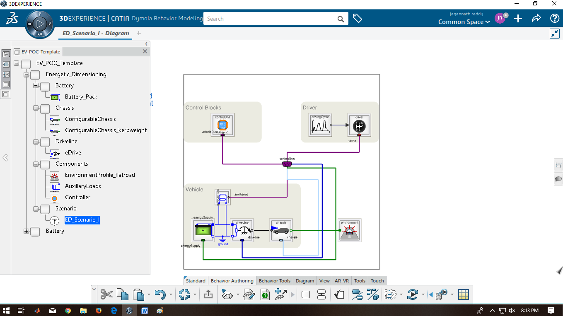Click the tag icon beside search
This screenshot has width=563, height=316.
click(x=358, y=19)
